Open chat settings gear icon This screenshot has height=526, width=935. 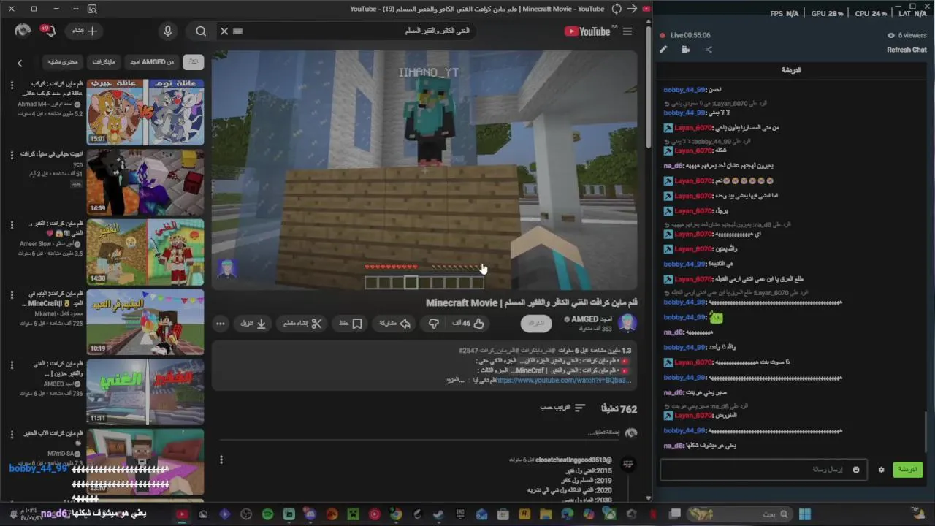click(x=881, y=470)
